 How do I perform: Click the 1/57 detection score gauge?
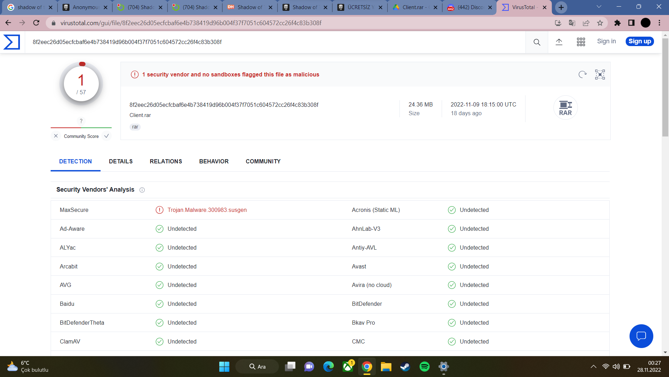(x=81, y=84)
